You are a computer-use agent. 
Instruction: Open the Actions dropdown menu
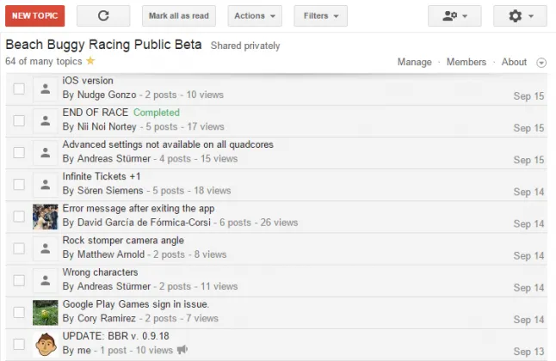pyautogui.click(x=255, y=15)
